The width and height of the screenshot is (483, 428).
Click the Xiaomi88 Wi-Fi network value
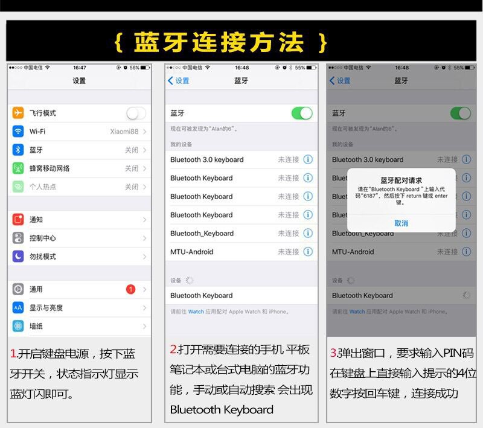tap(124, 132)
